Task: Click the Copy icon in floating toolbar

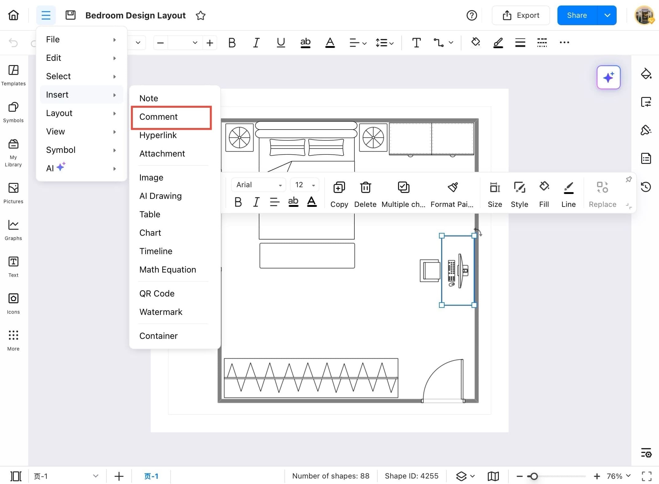Action: point(339,188)
